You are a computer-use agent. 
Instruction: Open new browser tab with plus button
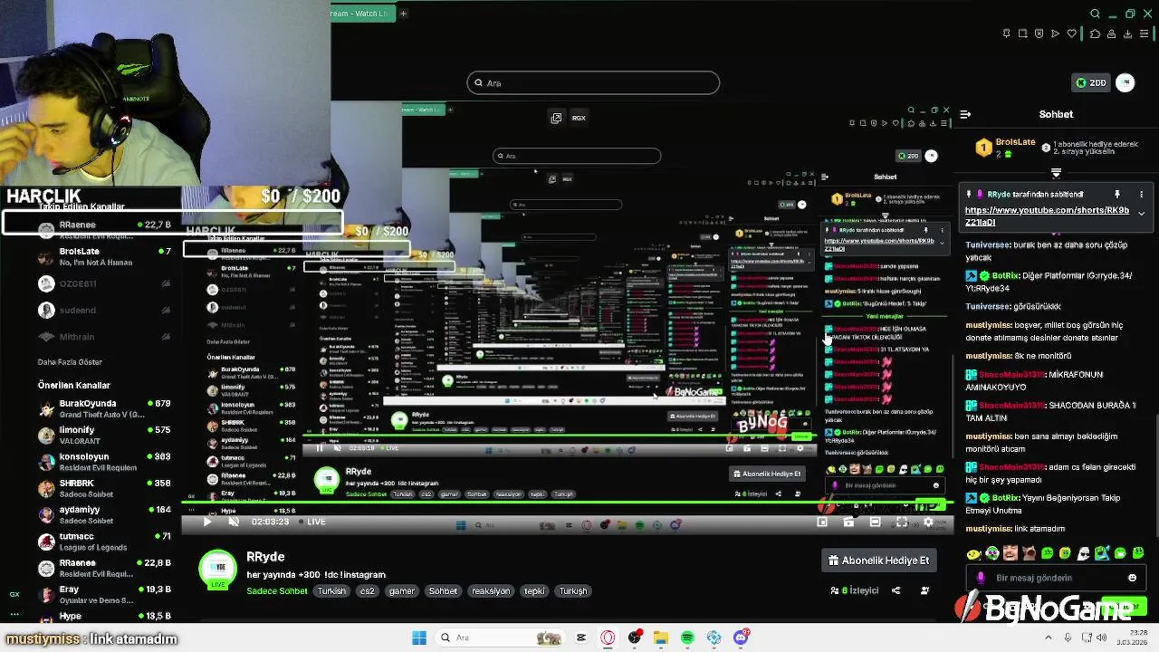coord(403,14)
